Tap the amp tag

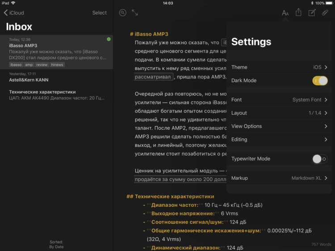tap(29, 65)
